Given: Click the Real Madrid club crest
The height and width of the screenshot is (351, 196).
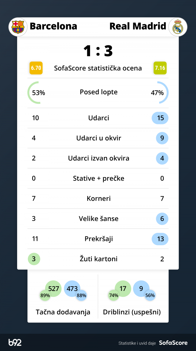Looking at the screenshot, I should 178,27.
